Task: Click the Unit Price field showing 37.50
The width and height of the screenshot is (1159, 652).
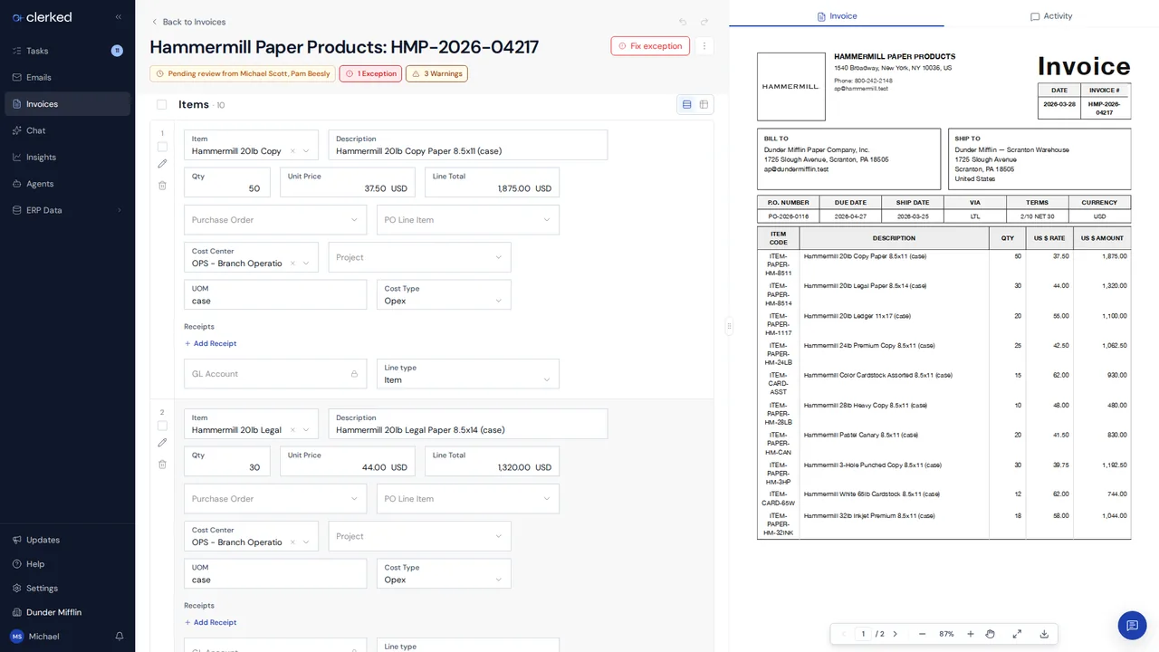Action: coord(348,182)
